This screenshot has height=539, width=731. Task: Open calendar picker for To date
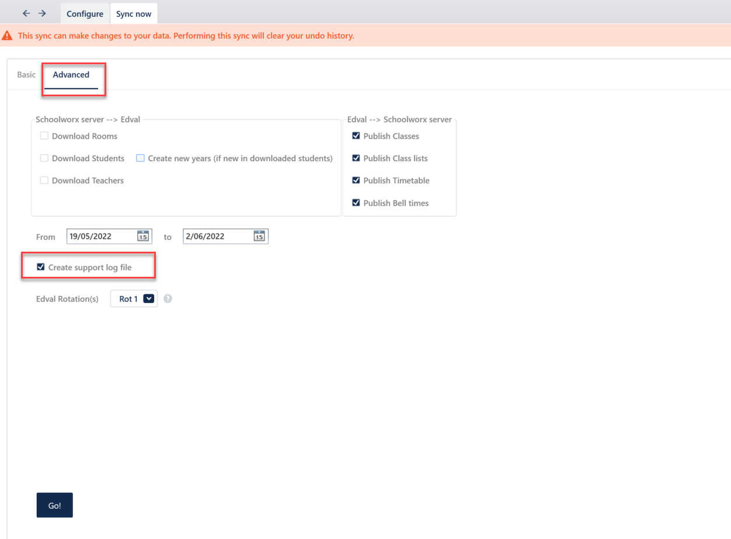tap(259, 236)
